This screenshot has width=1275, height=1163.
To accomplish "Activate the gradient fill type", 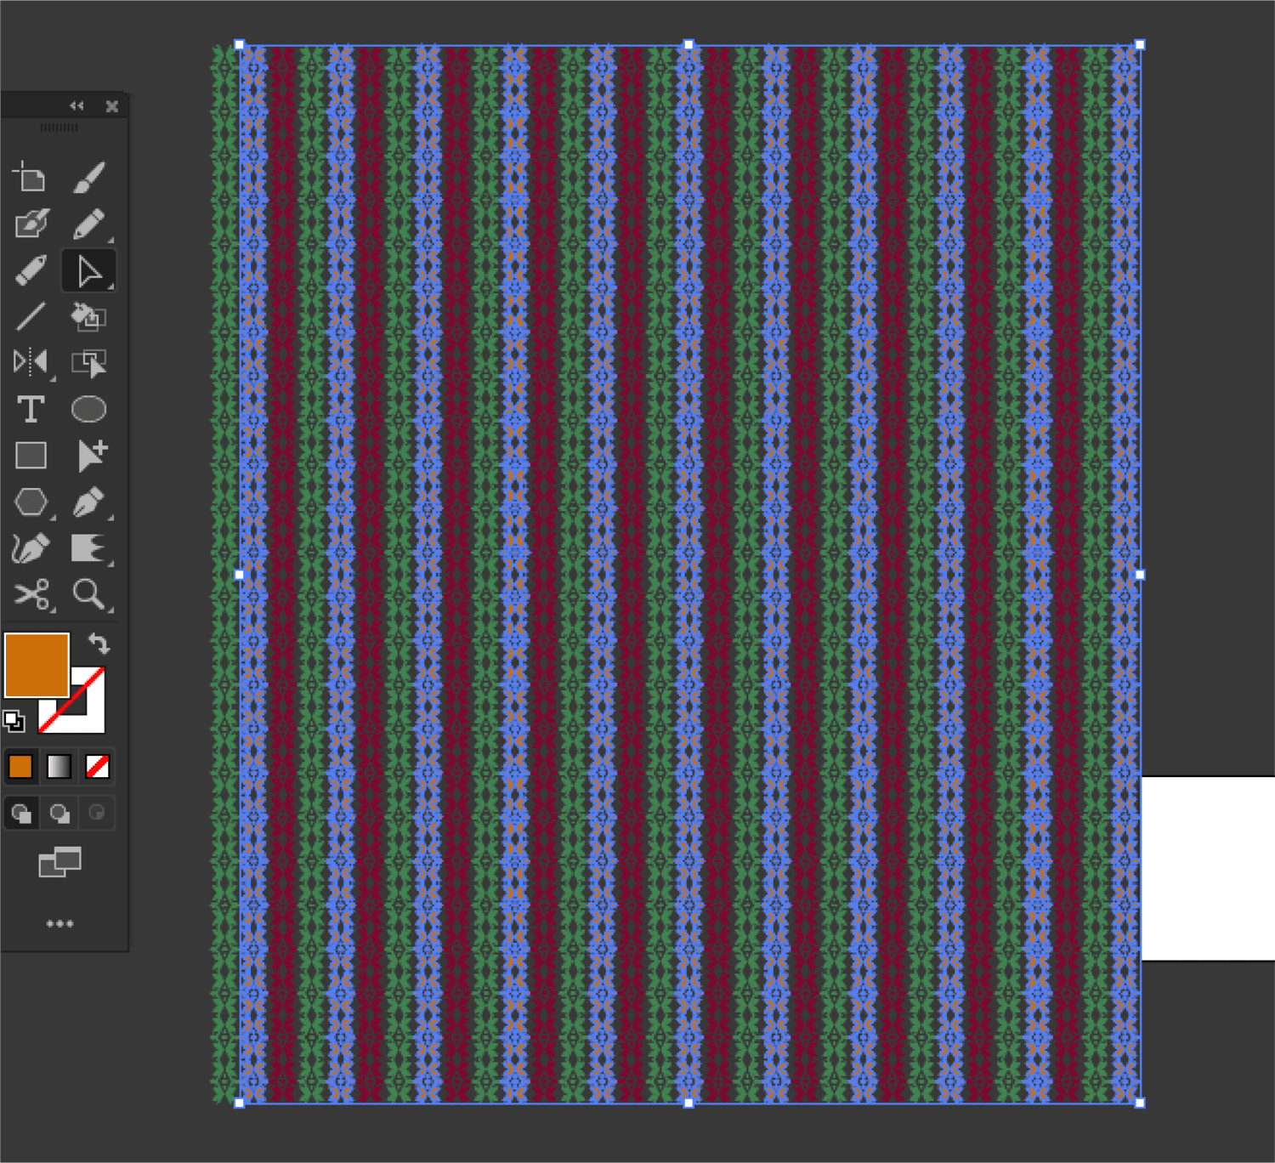I will coord(59,766).
